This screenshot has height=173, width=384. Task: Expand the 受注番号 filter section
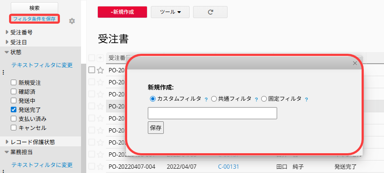point(7,32)
